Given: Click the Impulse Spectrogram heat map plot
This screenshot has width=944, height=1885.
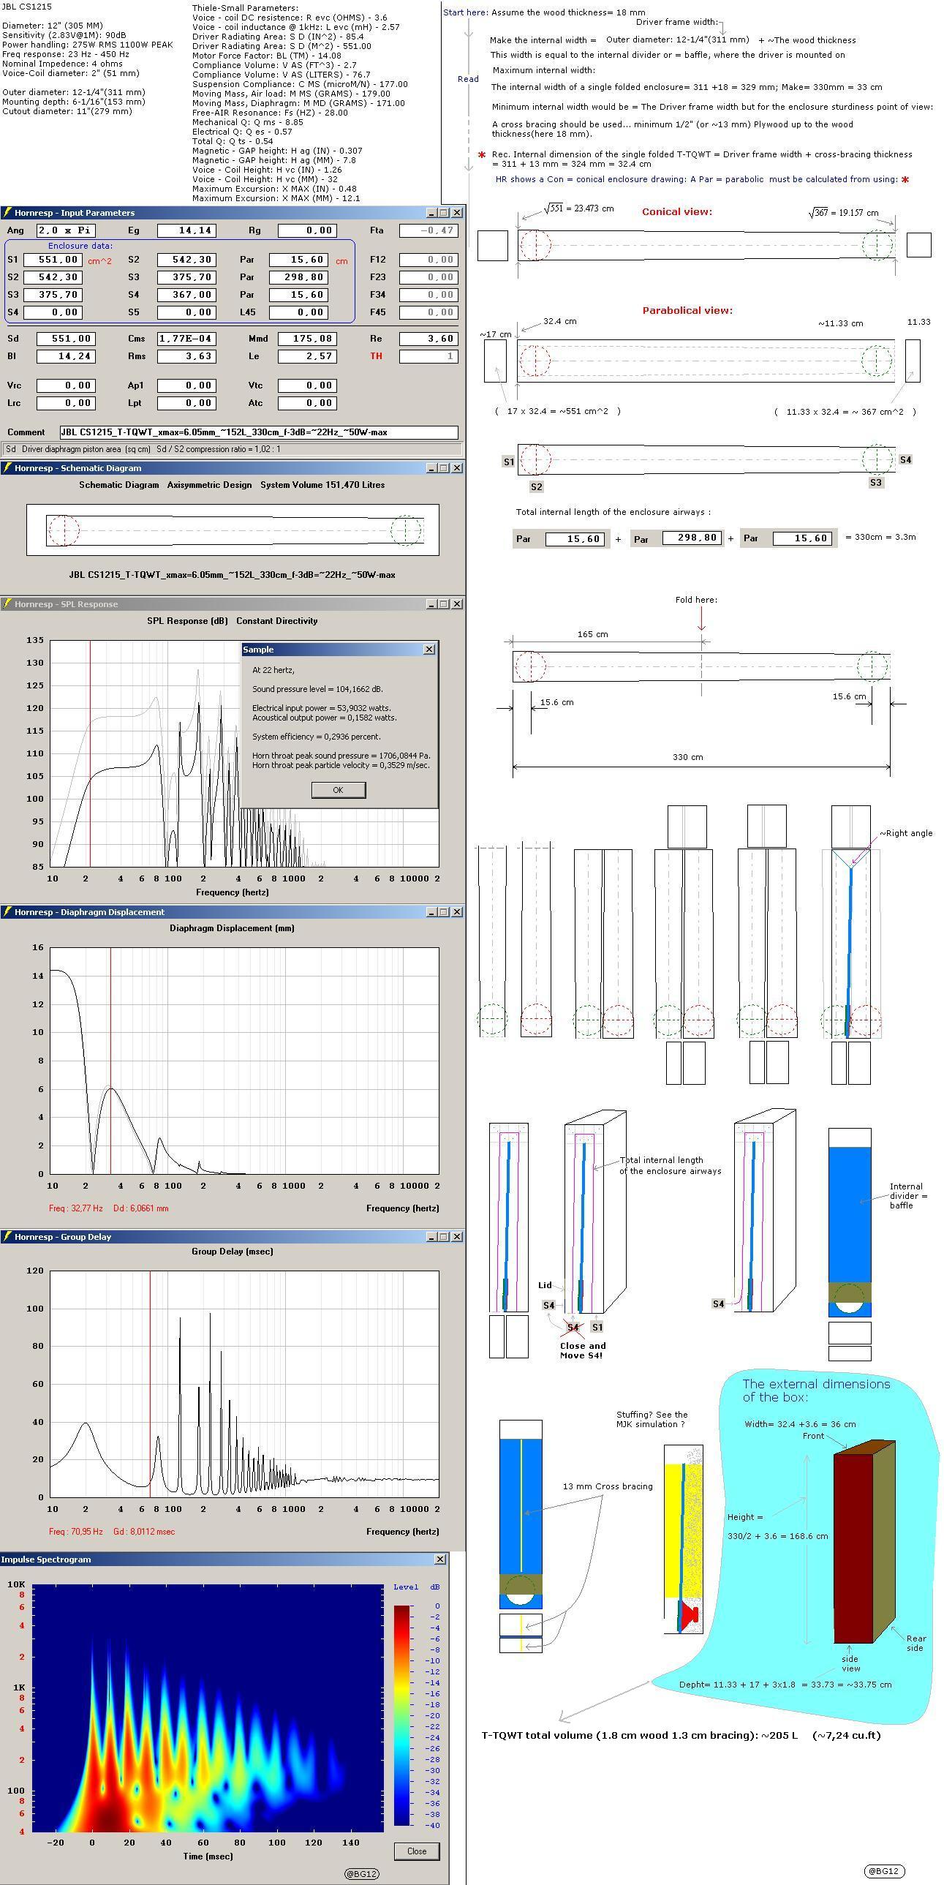Looking at the screenshot, I should 207,1709.
